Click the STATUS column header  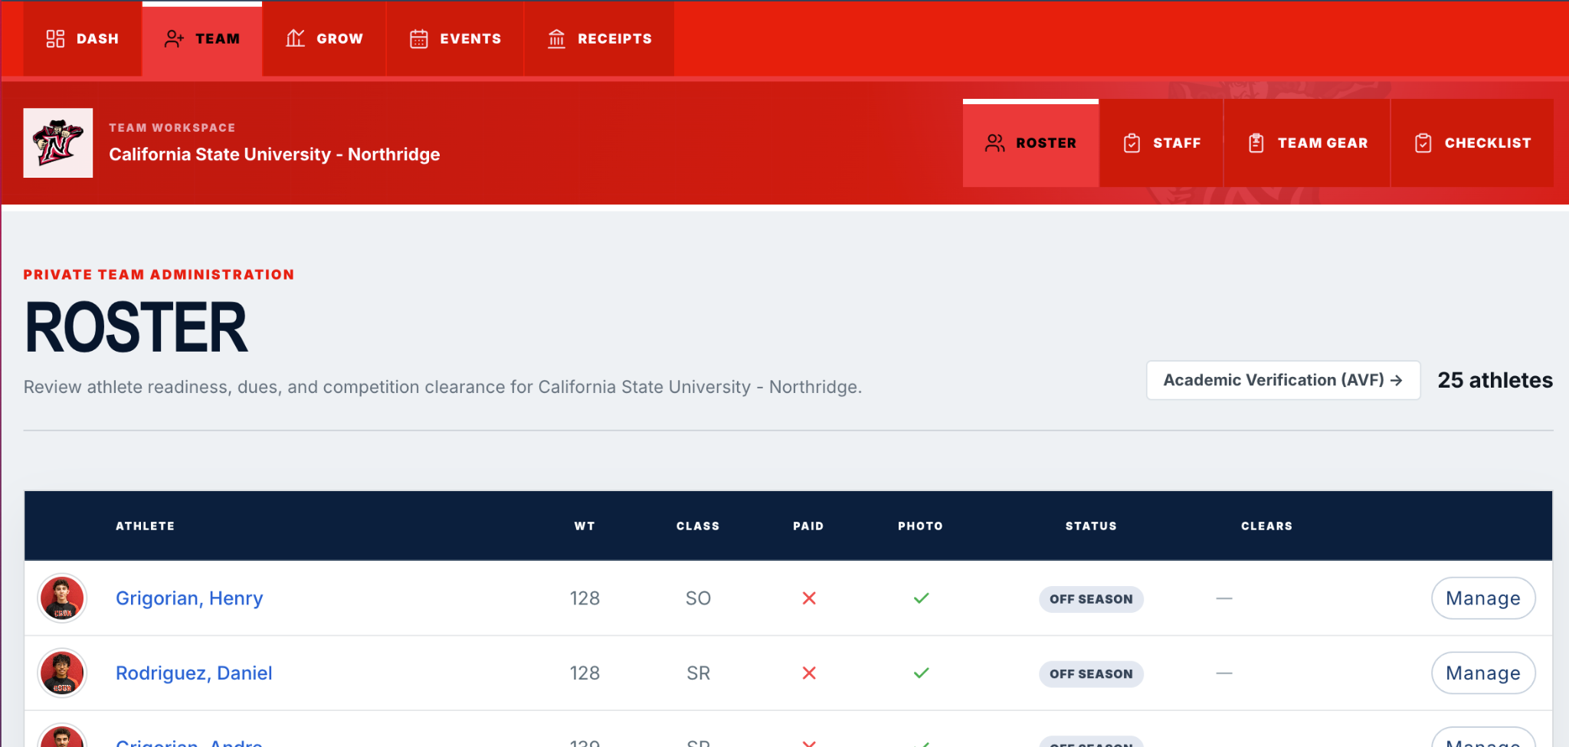click(1091, 526)
